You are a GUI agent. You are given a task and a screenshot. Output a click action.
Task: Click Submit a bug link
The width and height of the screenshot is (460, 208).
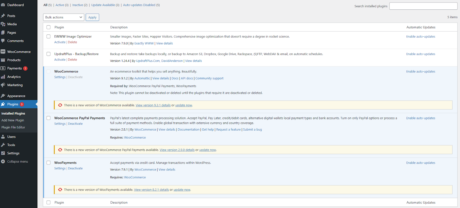coord(252,129)
